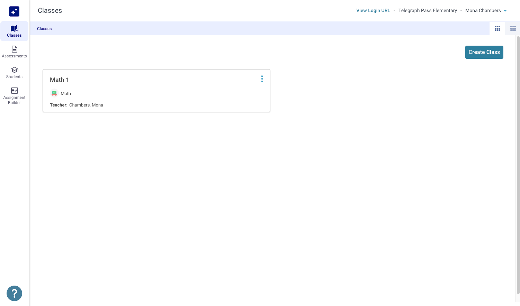Launch Assignment Builder from the sidebar
Image resolution: width=520 pixels, height=306 pixels.
14,96
